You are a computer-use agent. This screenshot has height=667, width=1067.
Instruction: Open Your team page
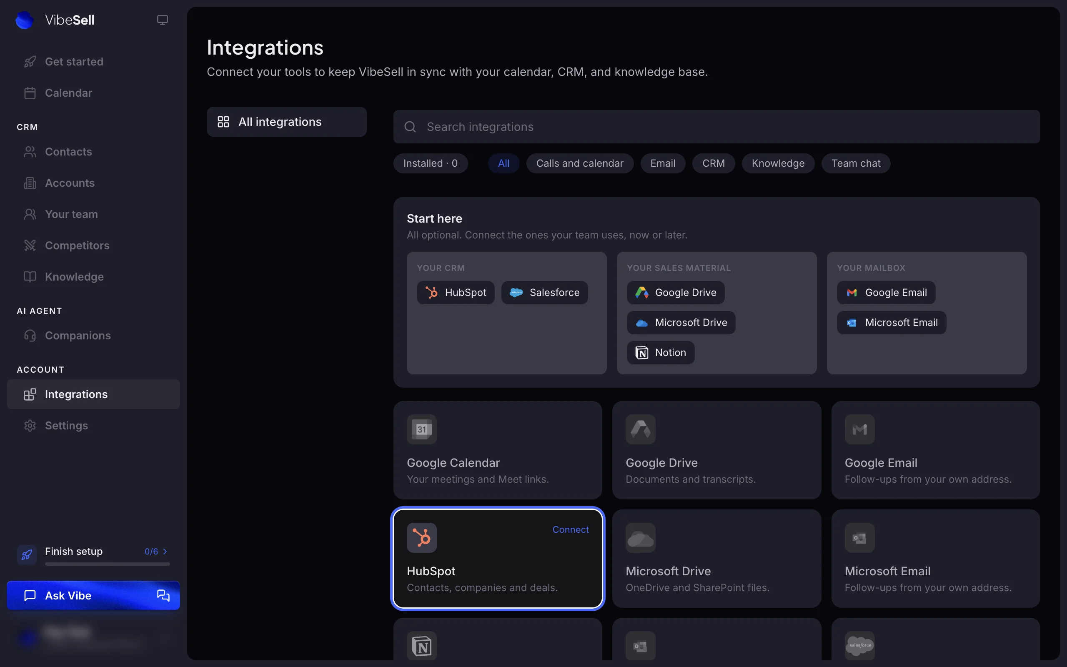[x=93, y=214]
